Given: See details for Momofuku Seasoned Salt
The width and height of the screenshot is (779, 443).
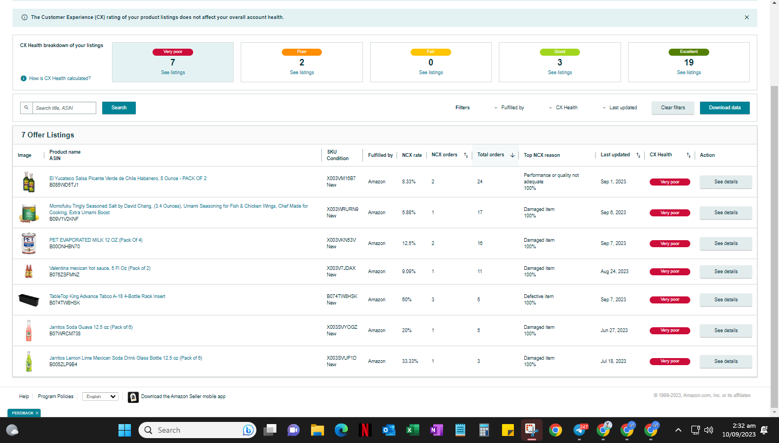Looking at the screenshot, I should 726,213.
